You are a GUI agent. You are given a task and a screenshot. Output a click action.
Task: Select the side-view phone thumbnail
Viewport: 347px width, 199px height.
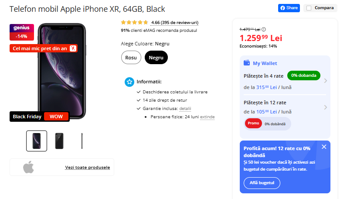[82, 141]
